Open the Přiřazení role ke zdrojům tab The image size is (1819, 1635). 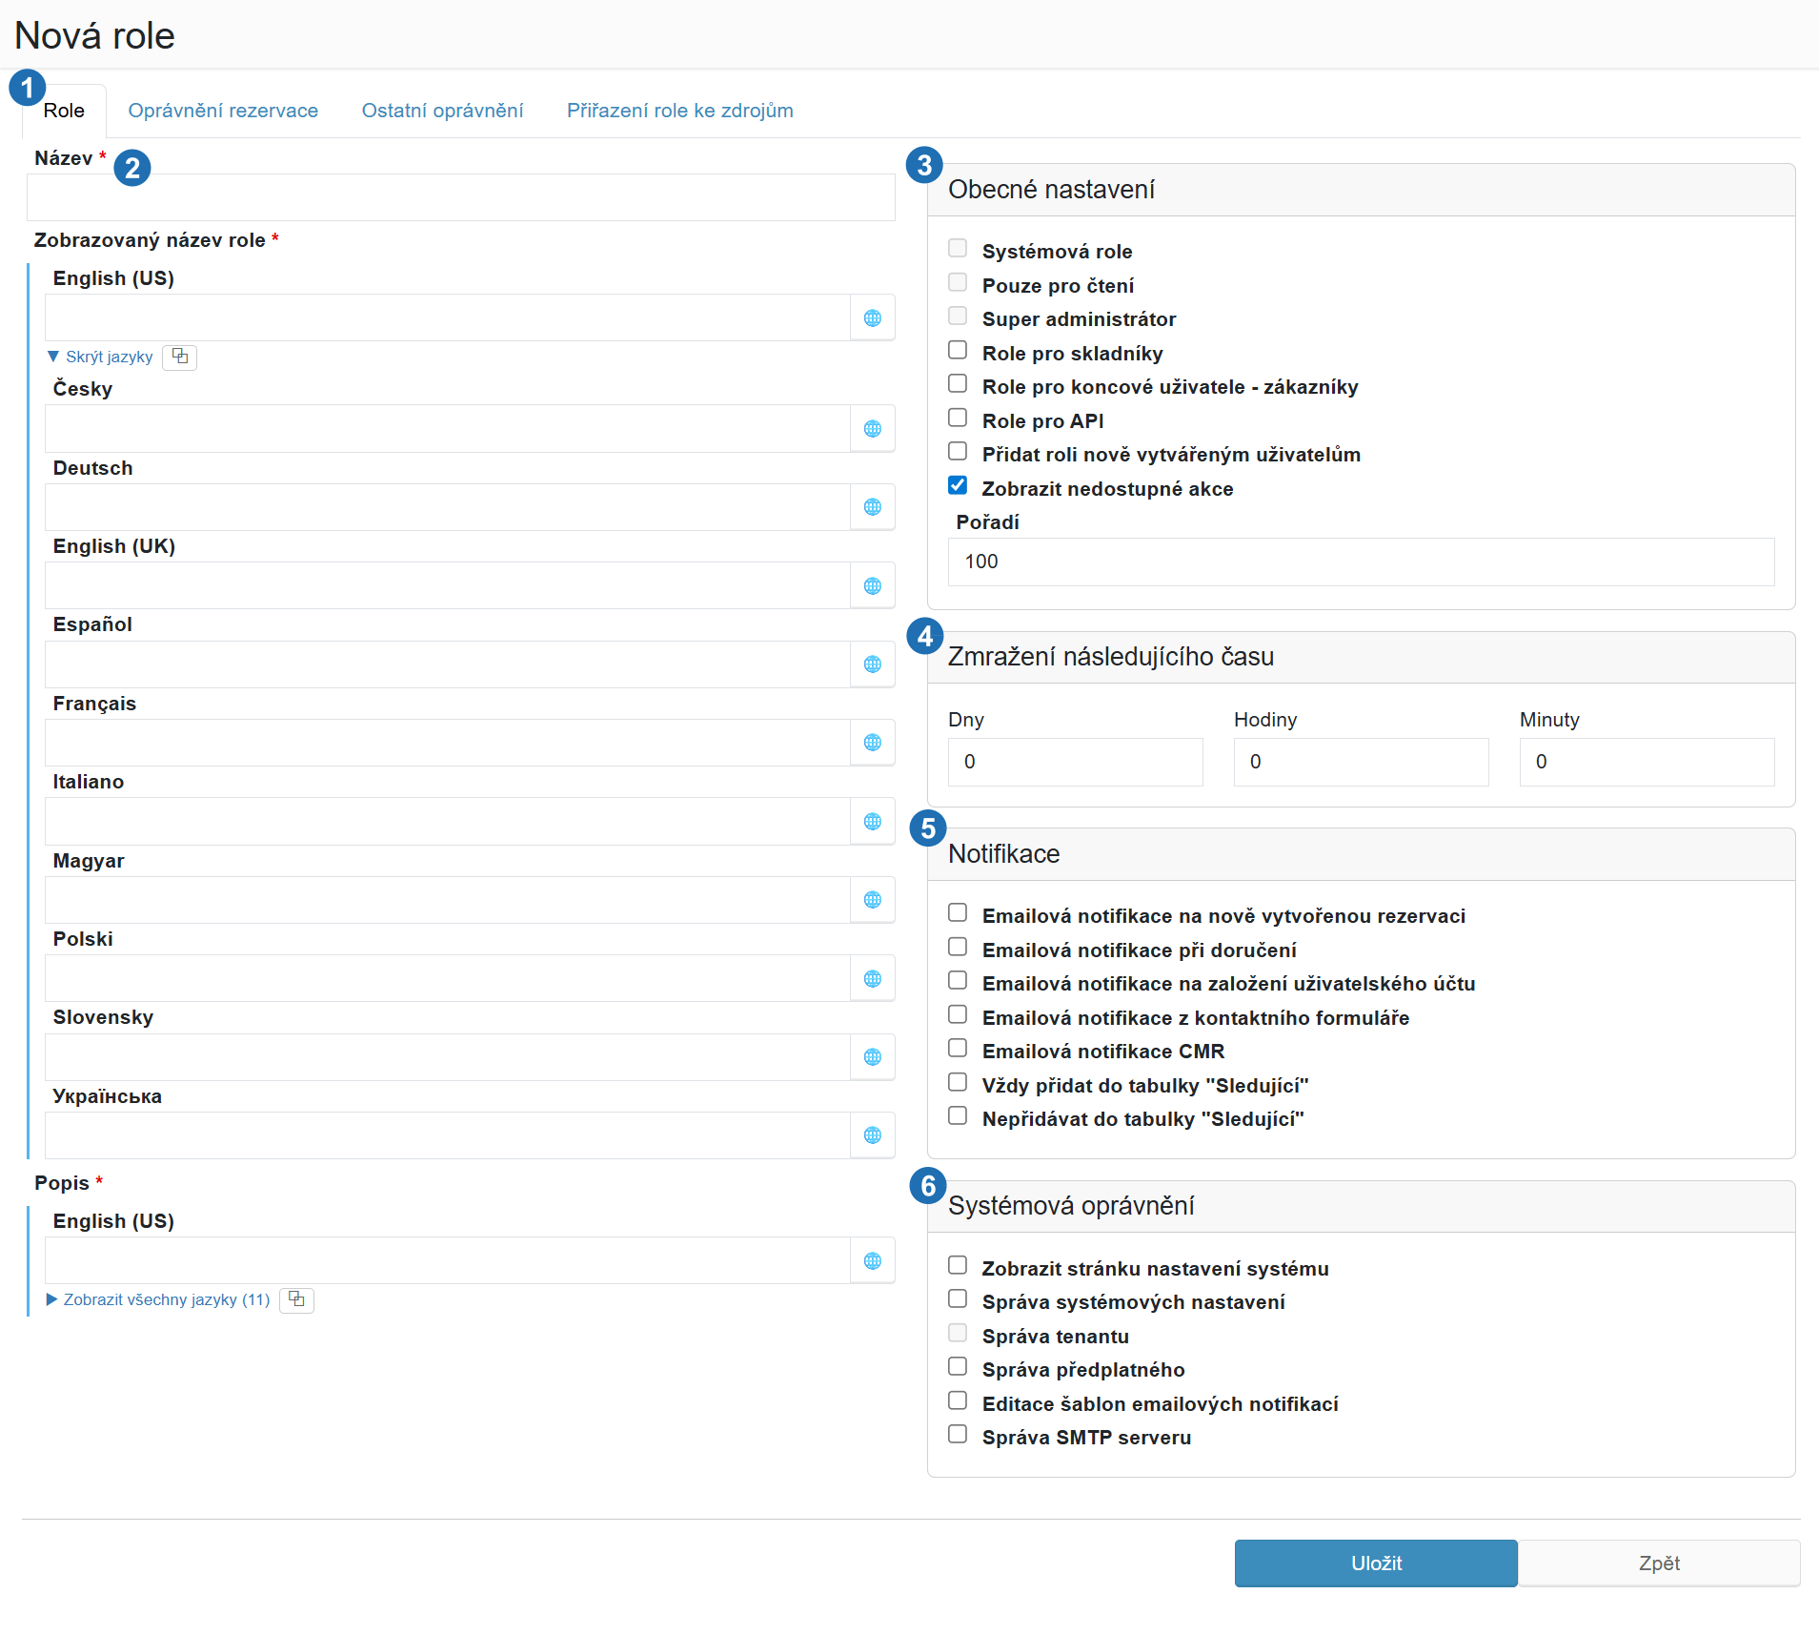[x=679, y=111]
